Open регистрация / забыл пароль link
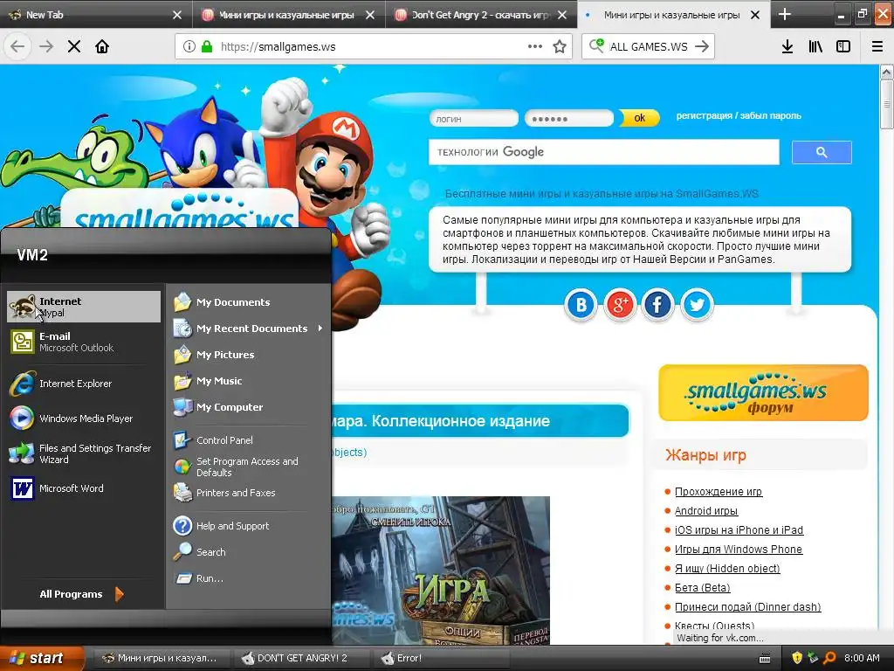This screenshot has width=894, height=671. tap(739, 115)
